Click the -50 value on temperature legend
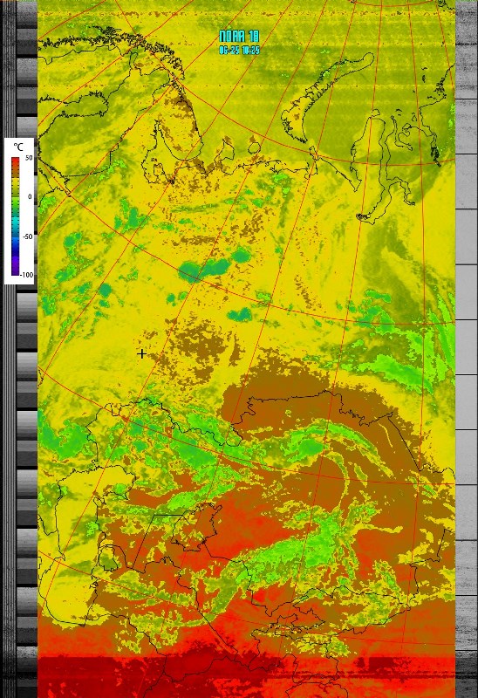478x698 pixels. coord(28,236)
